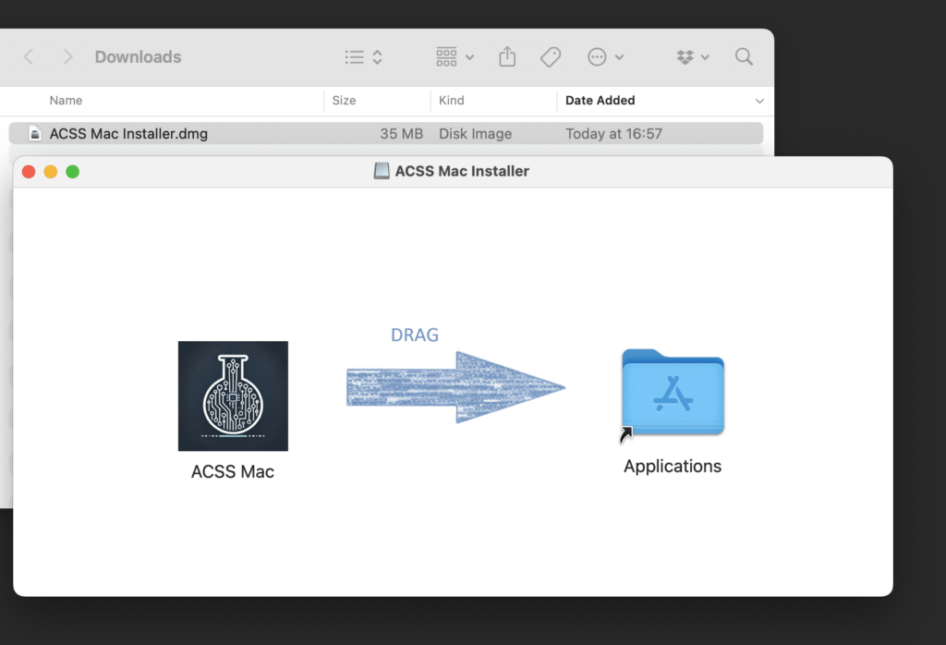This screenshot has height=645, width=946.
Task: Close the ACSS Mac Installer window
Action: 29,172
